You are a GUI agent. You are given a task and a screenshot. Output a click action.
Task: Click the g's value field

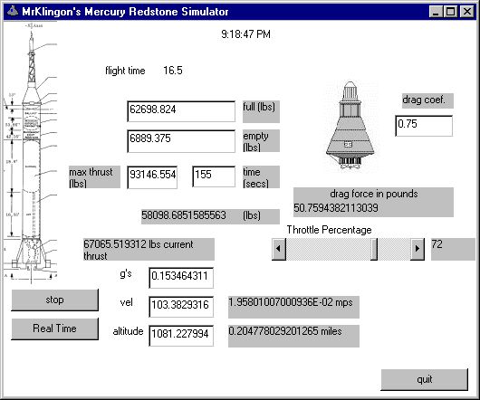tap(181, 278)
